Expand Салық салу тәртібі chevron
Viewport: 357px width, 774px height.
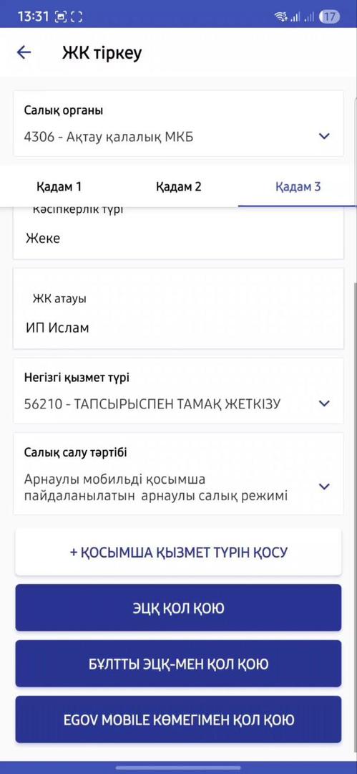324,487
